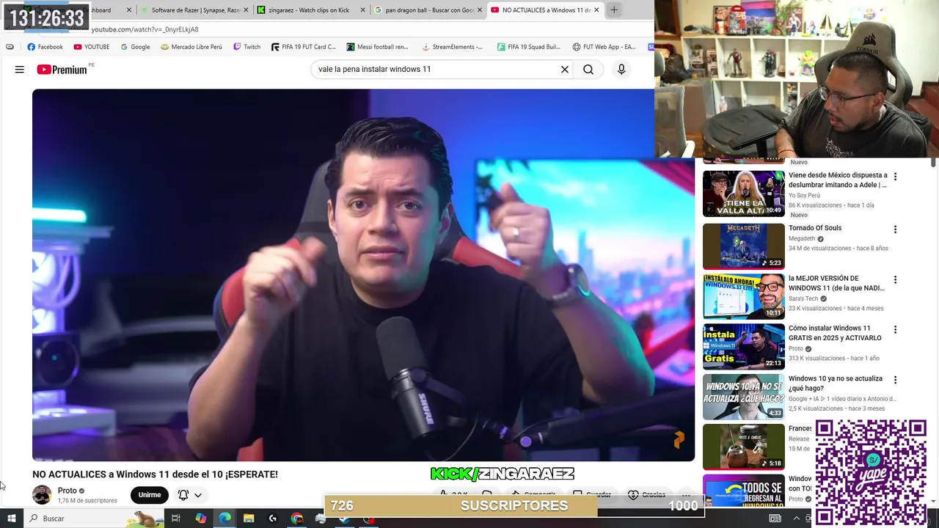Open the Proto channel name link
This screenshot has height=528, width=939.
(x=67, y=491)
